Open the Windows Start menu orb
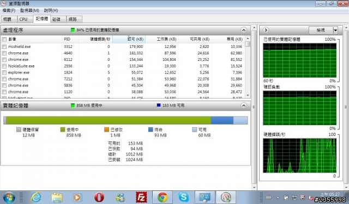The image size is (349, 204). tap(9, 197)
